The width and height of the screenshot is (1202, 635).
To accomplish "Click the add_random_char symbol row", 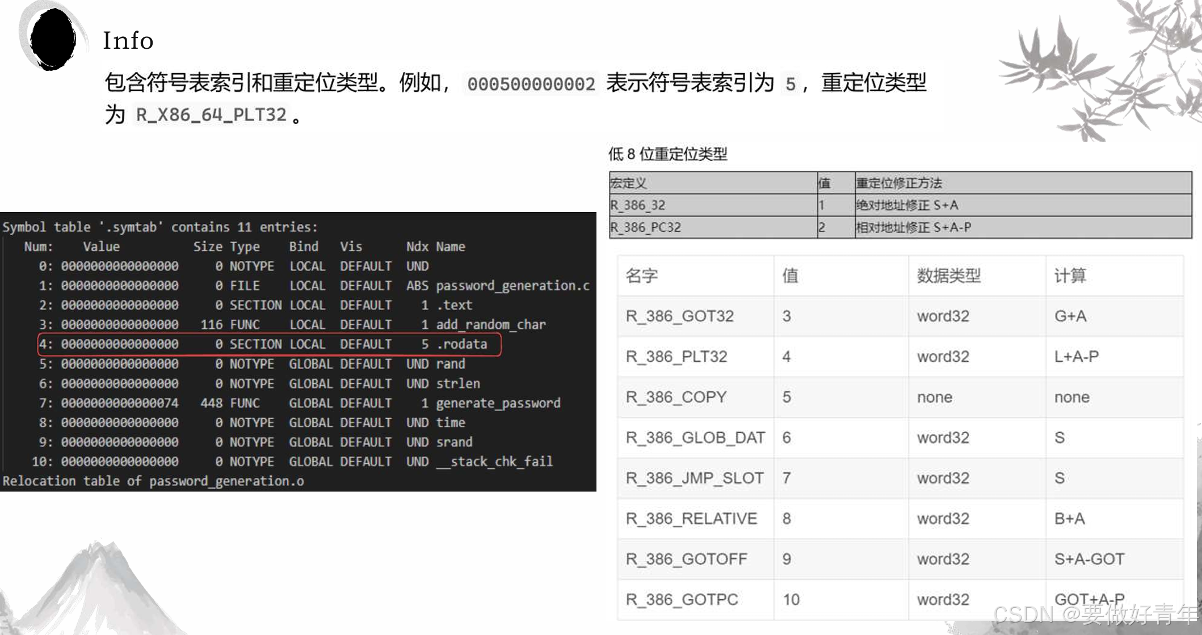I will click(x=490, y=325).
